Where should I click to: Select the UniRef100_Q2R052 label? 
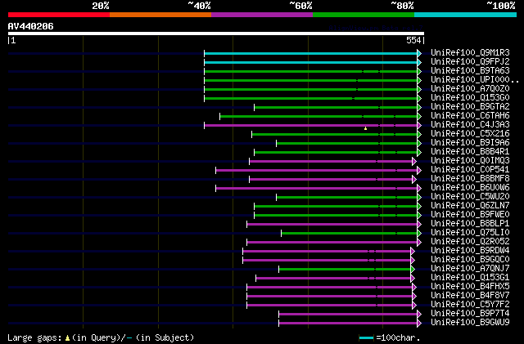pos(470,242)
